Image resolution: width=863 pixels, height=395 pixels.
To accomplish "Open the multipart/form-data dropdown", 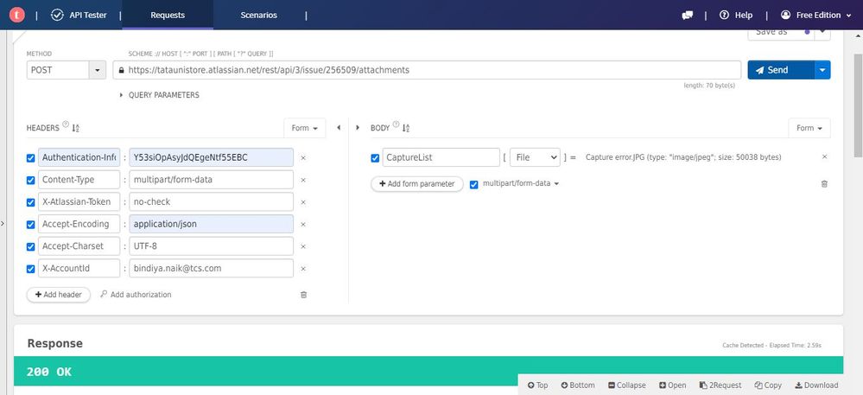I will tap(521, 184).
